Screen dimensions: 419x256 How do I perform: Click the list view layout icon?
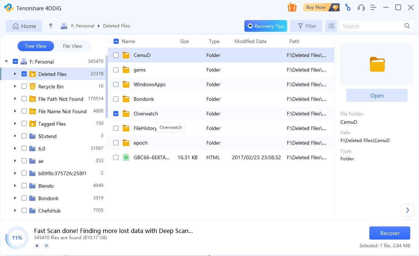click(x=331, y=26)
